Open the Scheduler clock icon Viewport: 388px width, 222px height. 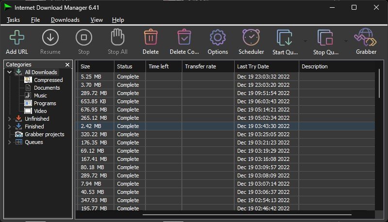coord(251,38)
